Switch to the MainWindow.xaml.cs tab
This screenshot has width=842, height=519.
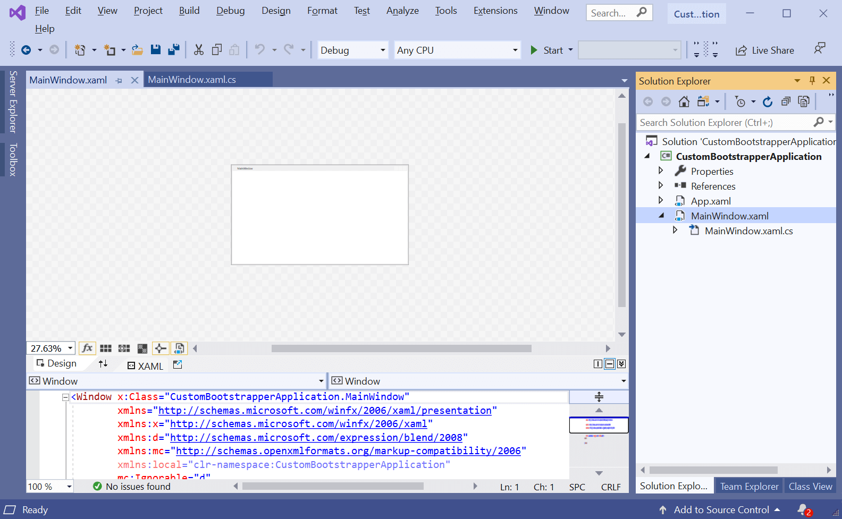(x=192, y=80)
